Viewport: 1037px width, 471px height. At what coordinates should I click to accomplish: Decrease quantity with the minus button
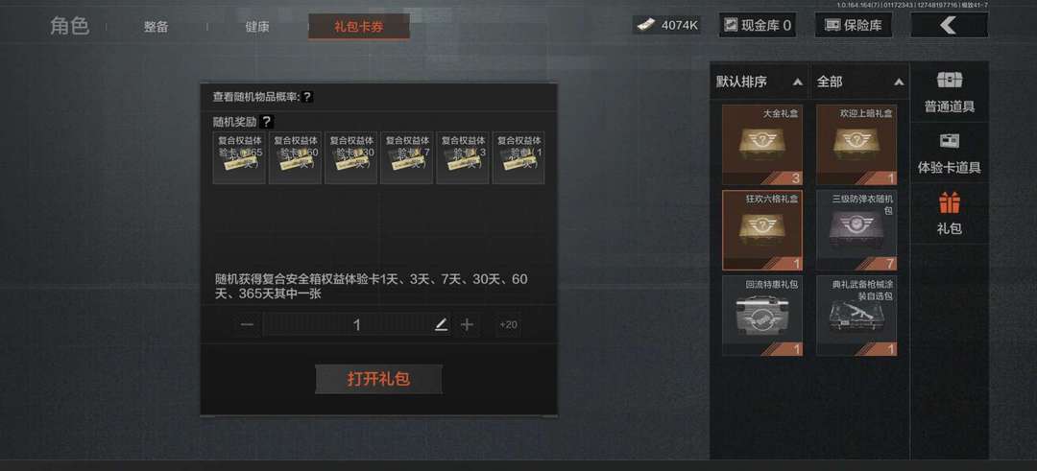(x=247, y=324)
